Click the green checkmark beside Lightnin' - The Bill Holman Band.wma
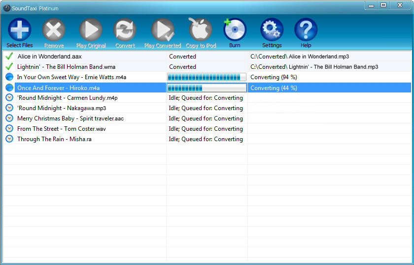The width and height of the screenshot is (414, 265). 9,66
